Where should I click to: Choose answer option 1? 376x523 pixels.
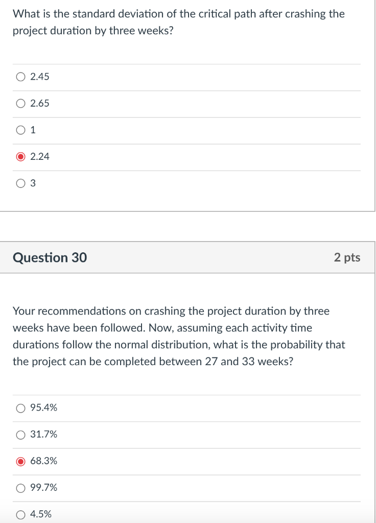pos(20,130)
